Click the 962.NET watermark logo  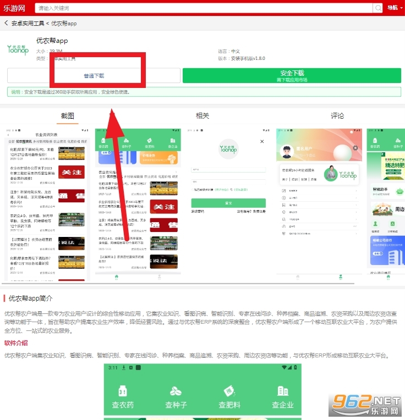365,406
